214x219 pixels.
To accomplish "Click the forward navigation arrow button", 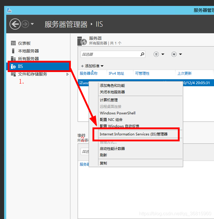I will click(25, 24).
